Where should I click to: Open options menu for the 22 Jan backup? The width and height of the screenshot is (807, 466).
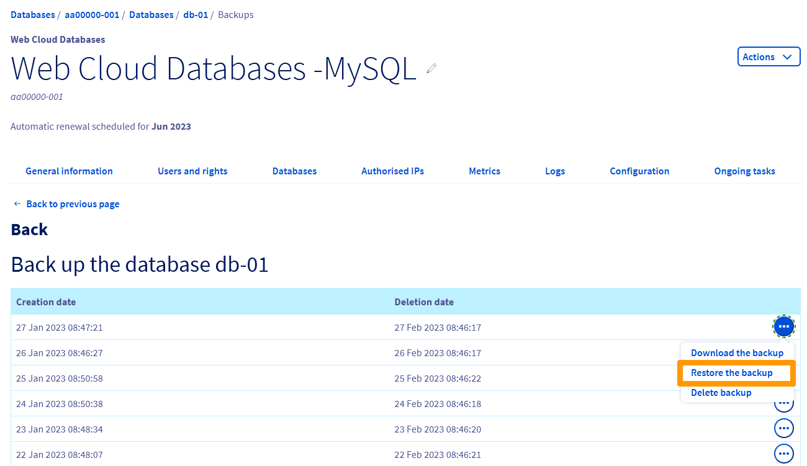coord(783,454)
